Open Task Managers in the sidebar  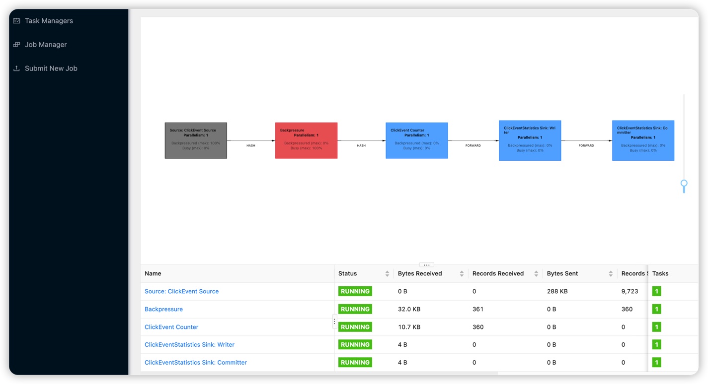point(49,21)
